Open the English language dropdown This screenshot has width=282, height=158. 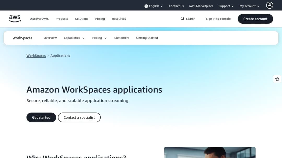[154, 6]
